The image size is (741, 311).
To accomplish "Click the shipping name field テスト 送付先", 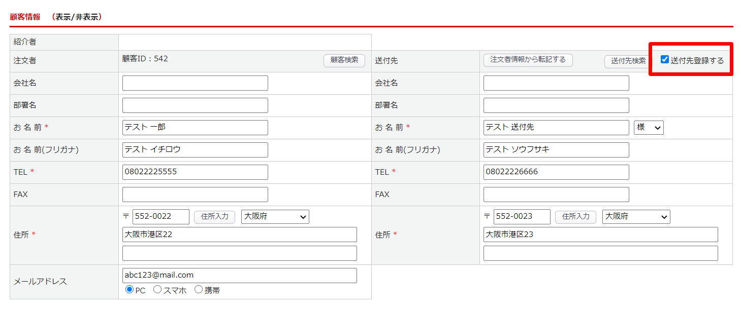I will pyautogui.click(x=556, y=128).
